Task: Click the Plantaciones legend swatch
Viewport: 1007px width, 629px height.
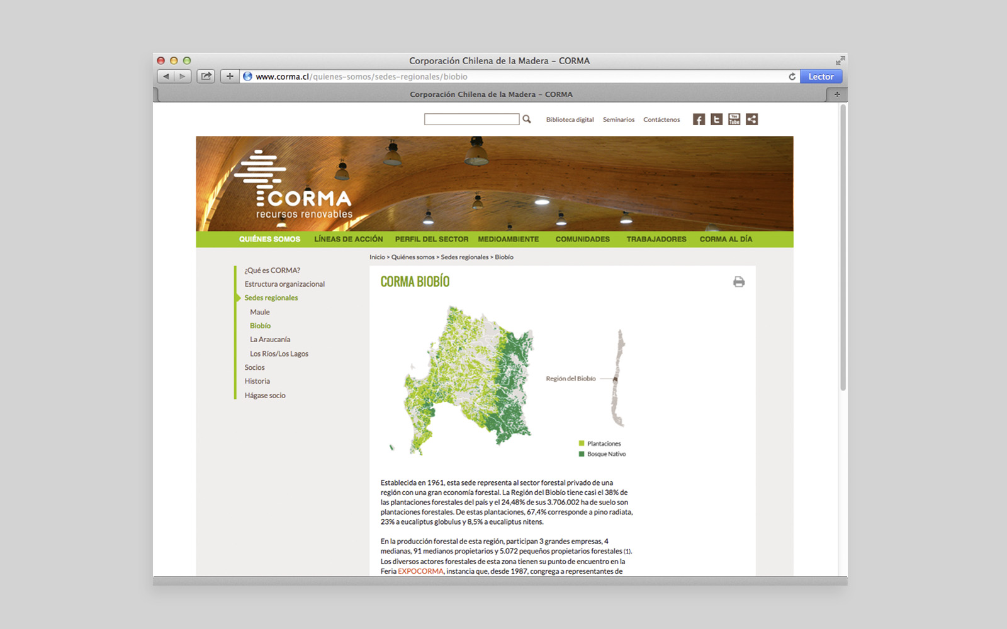Action: (x=582, y=443)
